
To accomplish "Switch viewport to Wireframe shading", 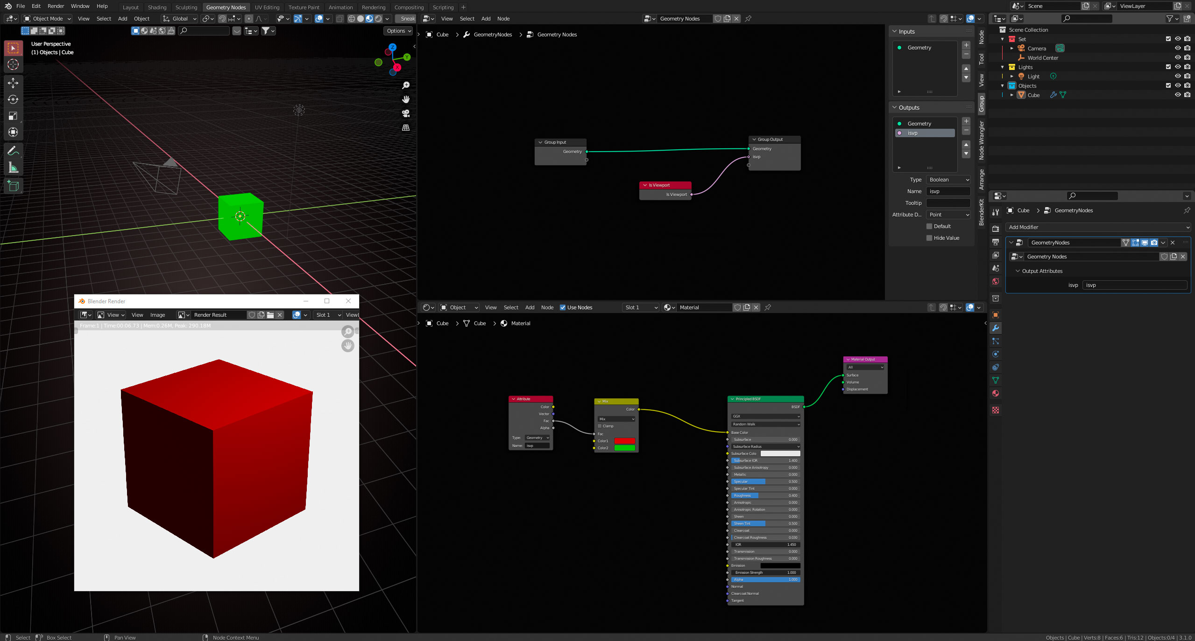I will click(x=352, y=19).
